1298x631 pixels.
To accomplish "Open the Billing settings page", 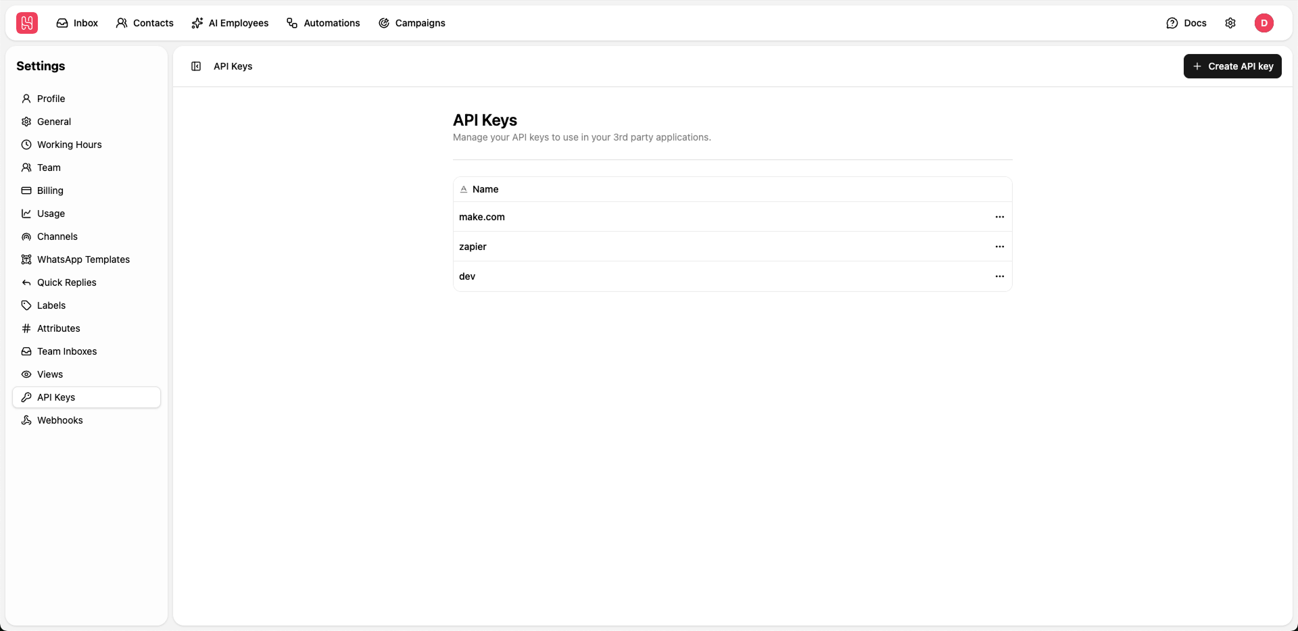I will [49, 190].
